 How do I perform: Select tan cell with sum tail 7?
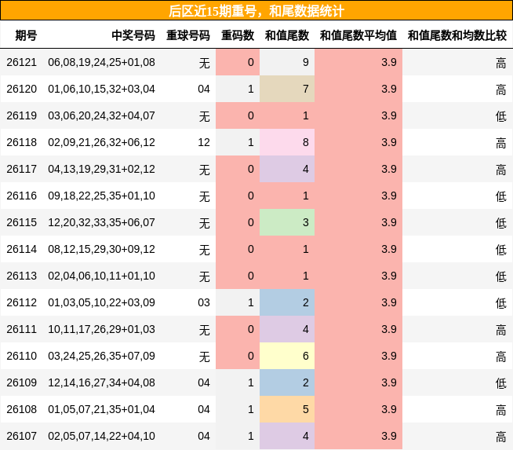pos(287,89)
